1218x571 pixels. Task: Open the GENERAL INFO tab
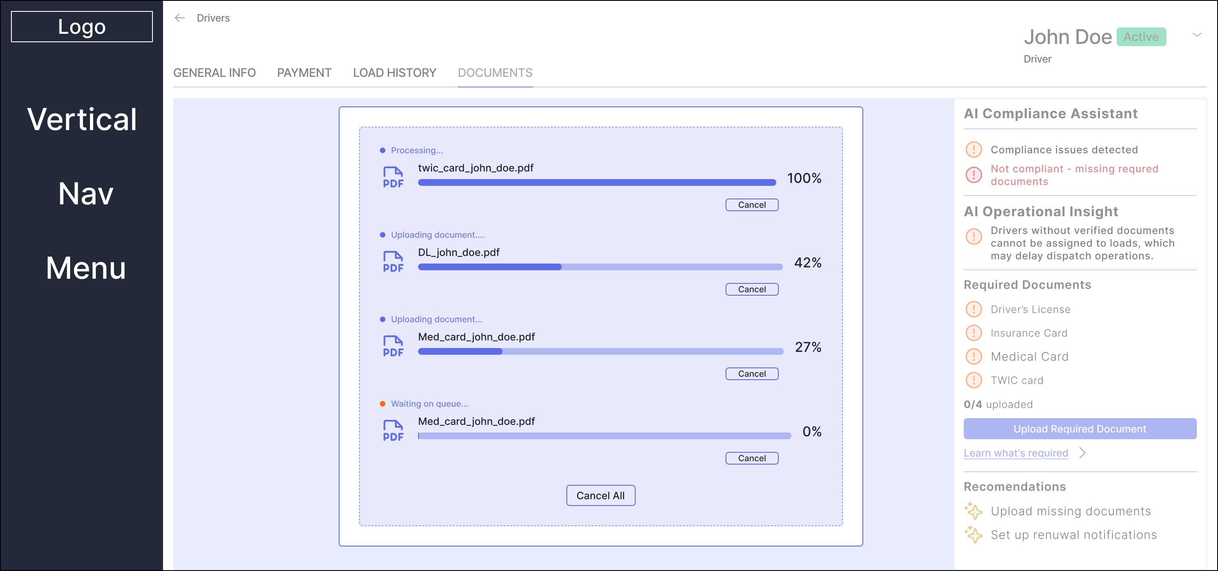click(214, 73)
